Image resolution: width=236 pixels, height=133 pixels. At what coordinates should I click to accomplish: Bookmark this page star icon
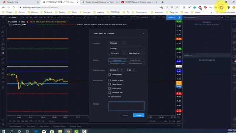177,7
